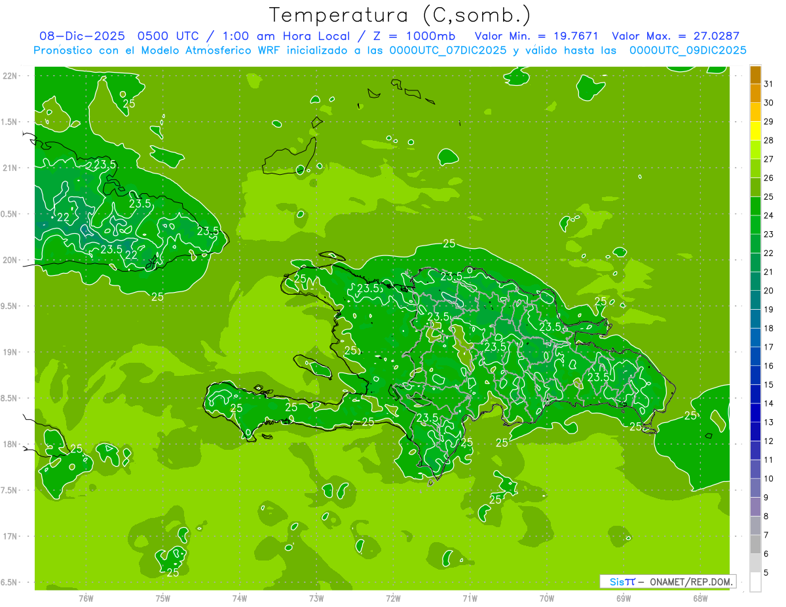Click the '71W' longitude axis label
This screenshot has width=786, height=607.
coord(470,598)
